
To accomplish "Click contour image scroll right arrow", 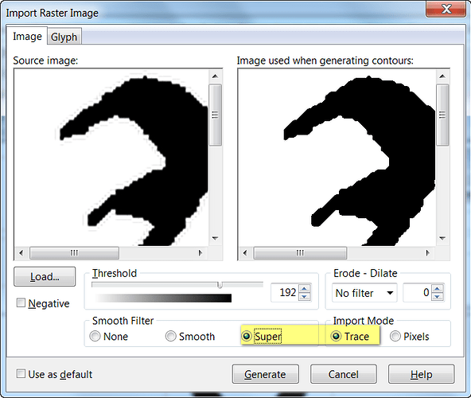I will coord(428,253).
